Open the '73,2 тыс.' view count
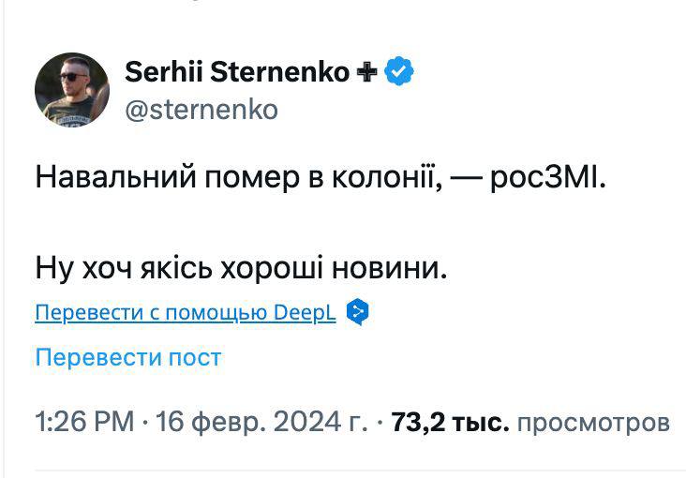Image resolution: width=686 pixels, height=478 pixels. click(x=450, y=422)
